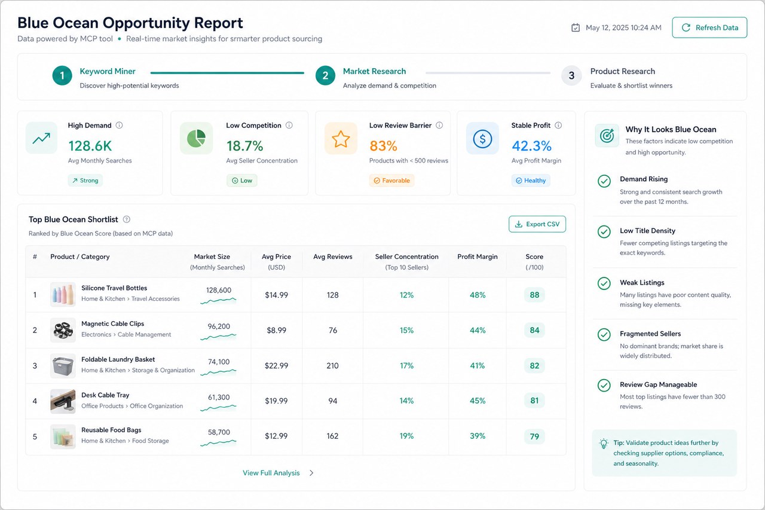Open the Silicone Travel Bottles product thumbnail
This screenshot has height=510, width=765.
tap(63, 295)
